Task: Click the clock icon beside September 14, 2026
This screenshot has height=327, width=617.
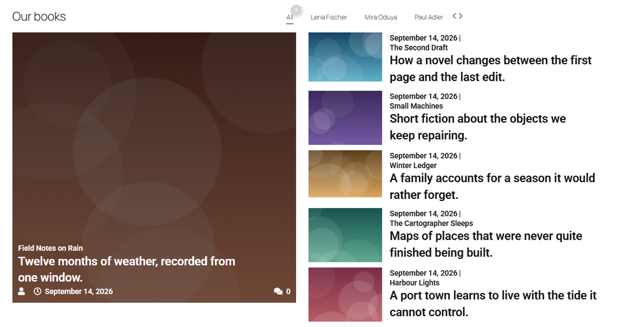Action: tap(38, 292)
